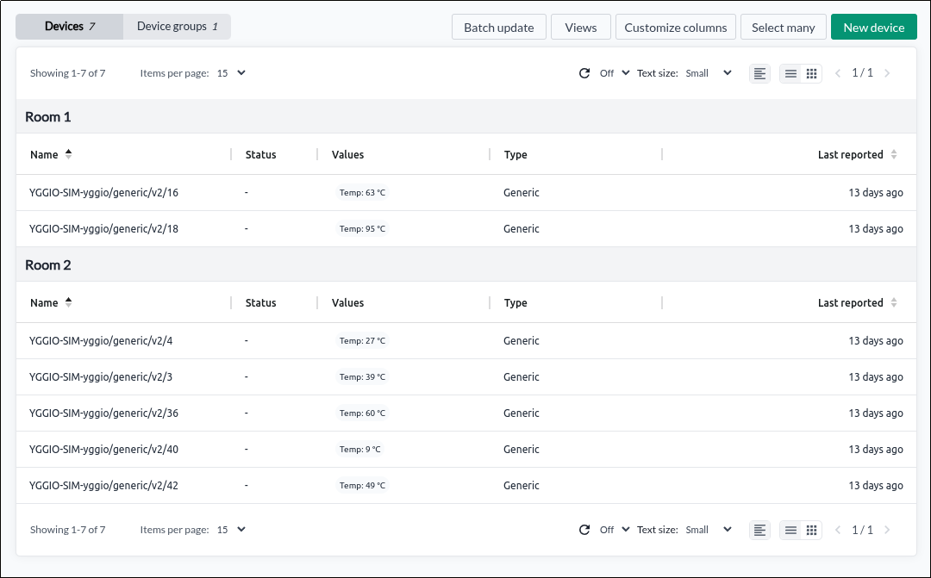Open device YGGIO-SIM-yggio/generic/v2/16
The height and width of the screenshot is (578, 931).
(x=103, y=193)
